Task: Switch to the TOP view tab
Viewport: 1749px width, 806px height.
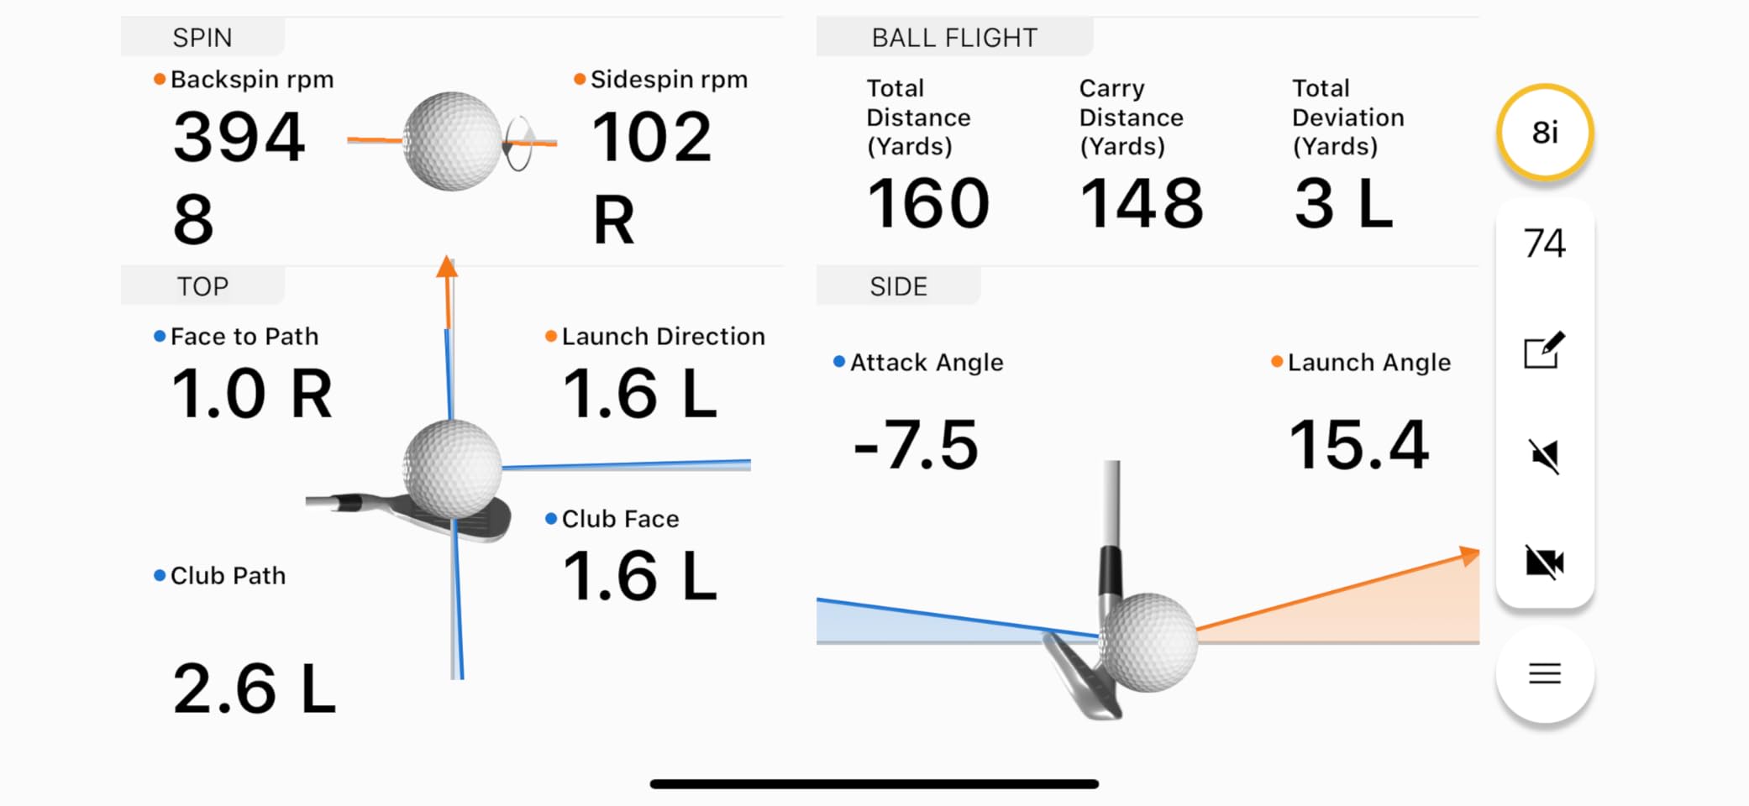Action: click(202, 285)
